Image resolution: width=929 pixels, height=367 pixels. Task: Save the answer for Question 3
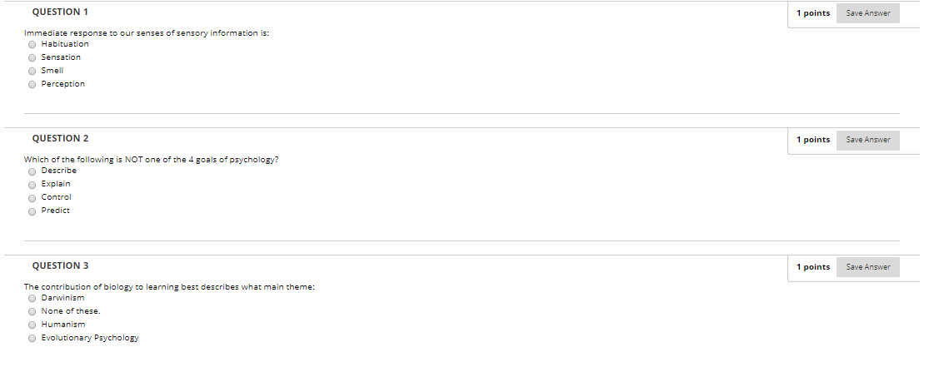[x=868, y=267]
